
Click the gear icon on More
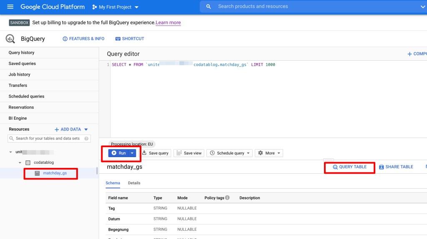tap(261, 153)
